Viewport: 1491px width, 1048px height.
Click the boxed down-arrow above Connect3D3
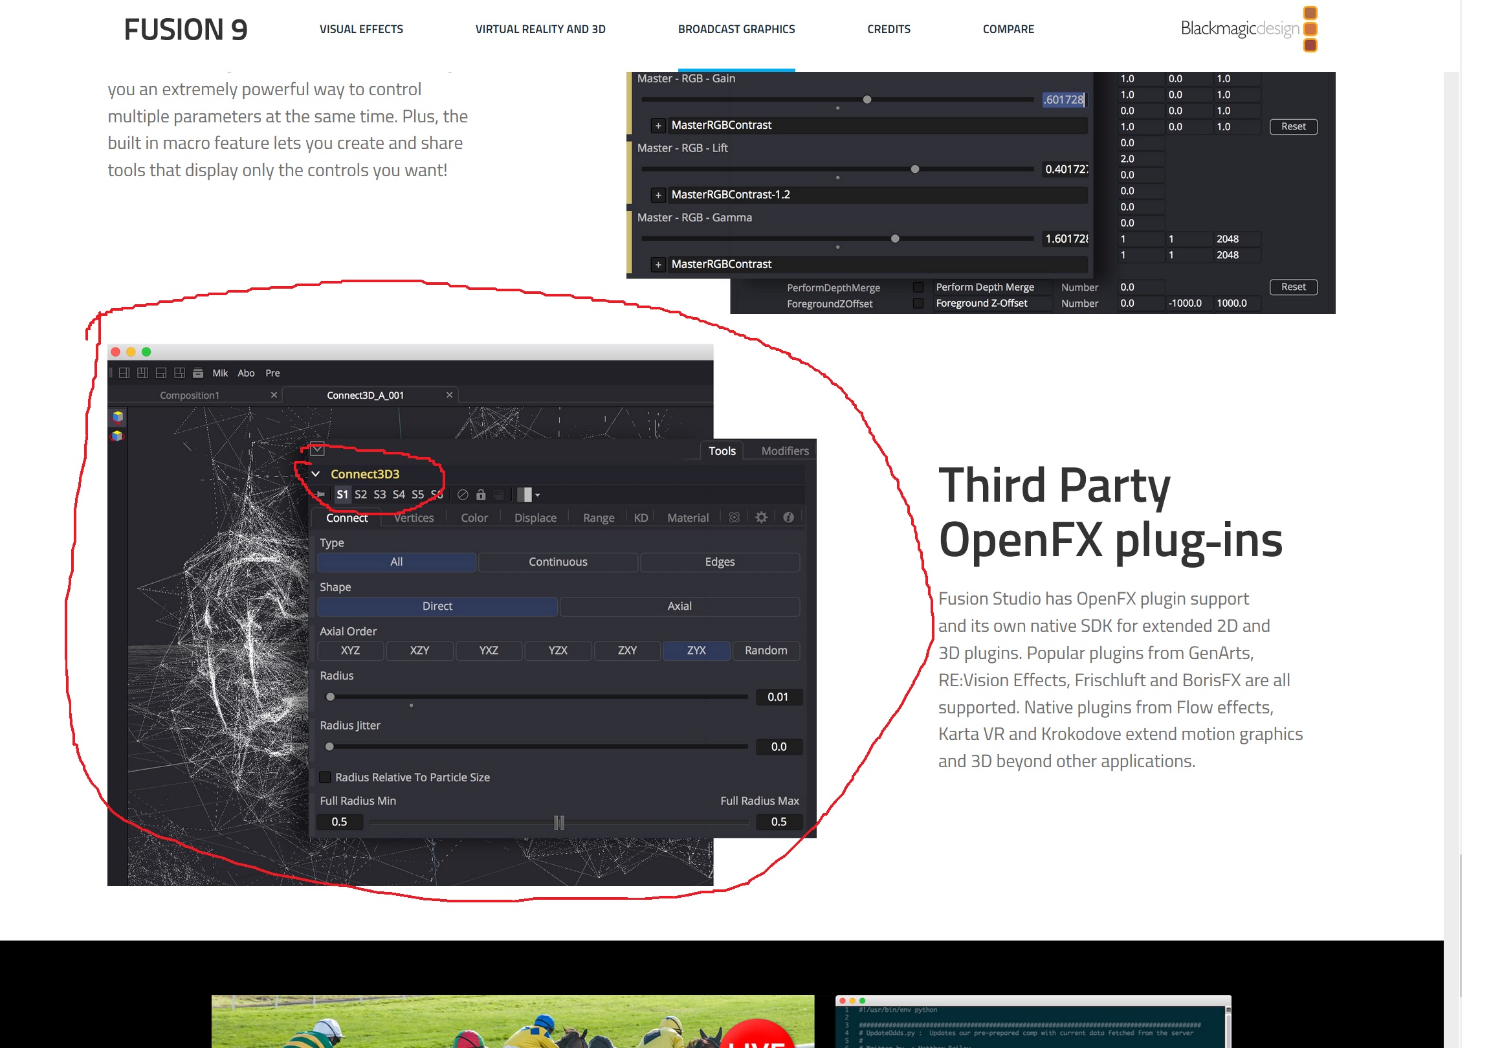317,450
